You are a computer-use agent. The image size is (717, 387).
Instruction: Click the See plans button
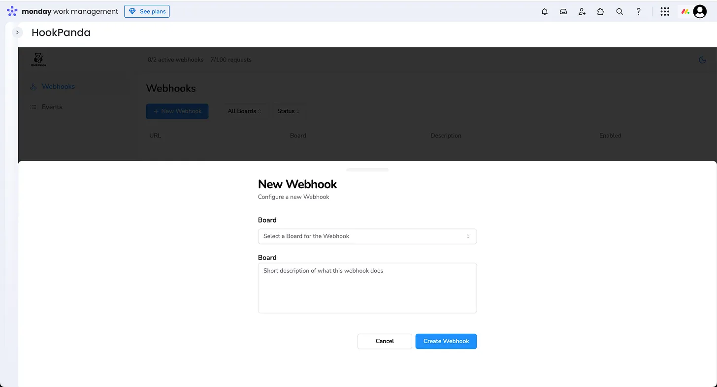click(x=147, y=11)
